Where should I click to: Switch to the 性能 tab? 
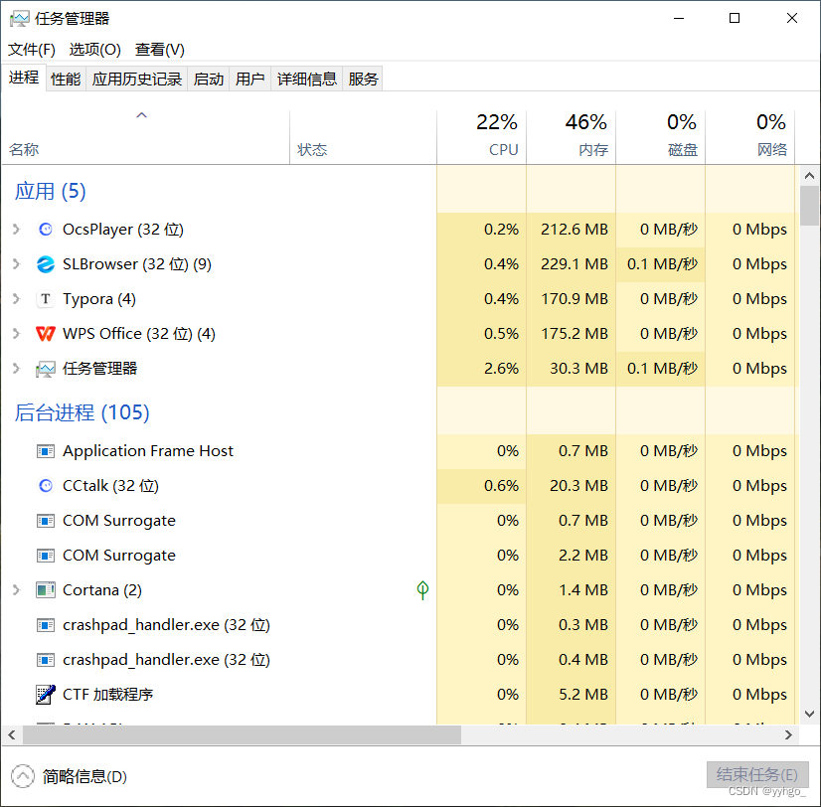click(x=66, y=80)
